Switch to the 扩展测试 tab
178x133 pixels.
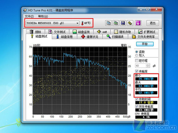[147, 32]
